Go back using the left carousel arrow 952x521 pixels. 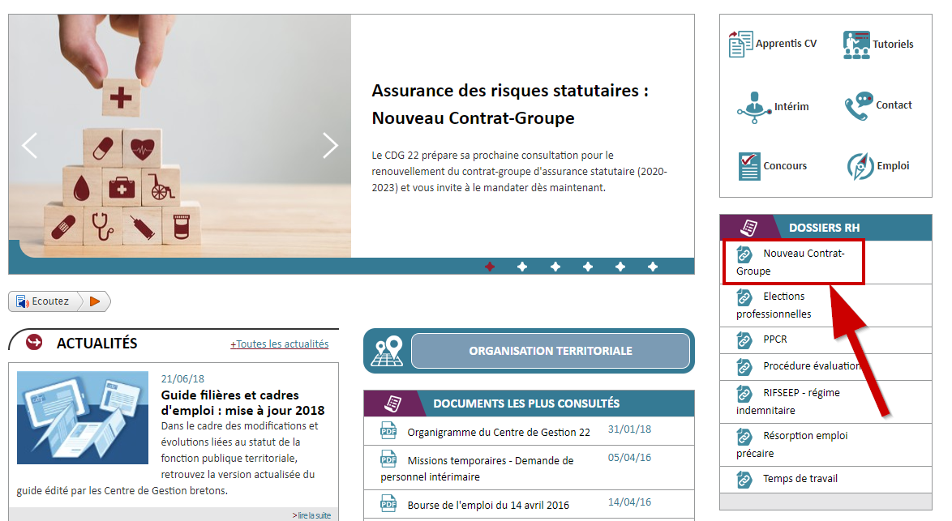coord(29,145)
